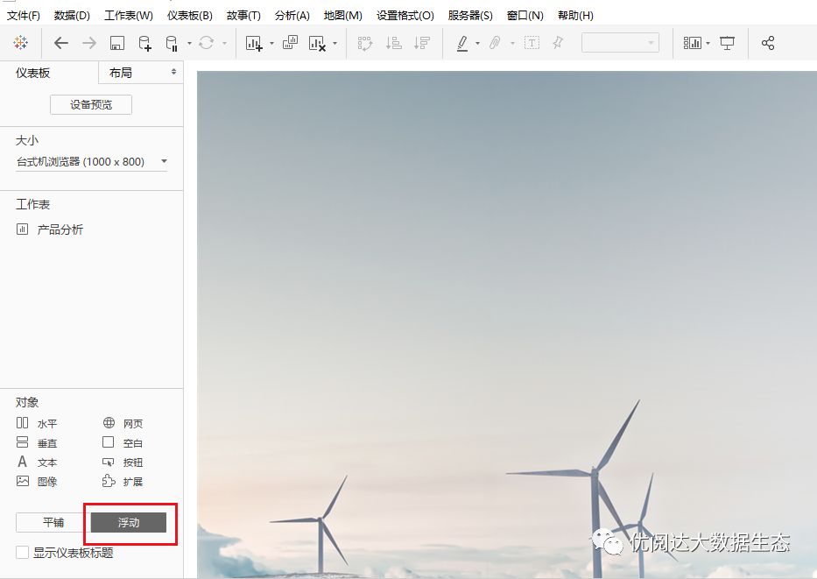
Task: Expand the pause updates dropdown arrow
Action: (189, 43)
